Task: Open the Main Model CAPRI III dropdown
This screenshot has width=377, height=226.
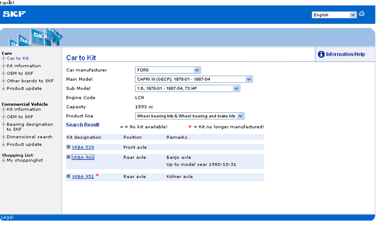Action: click(x=194, y=79)
